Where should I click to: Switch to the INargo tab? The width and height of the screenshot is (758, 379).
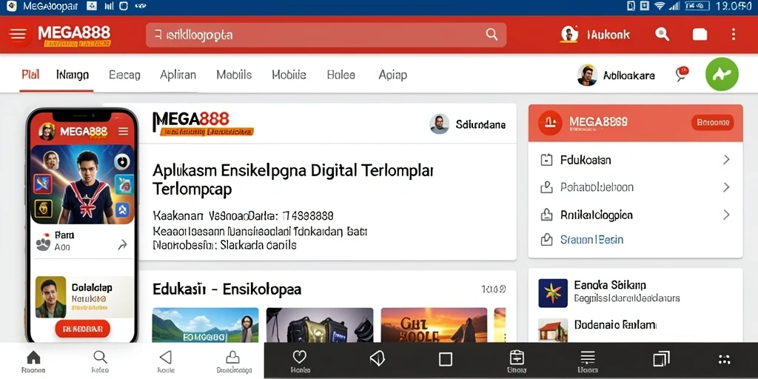point(73,75)
